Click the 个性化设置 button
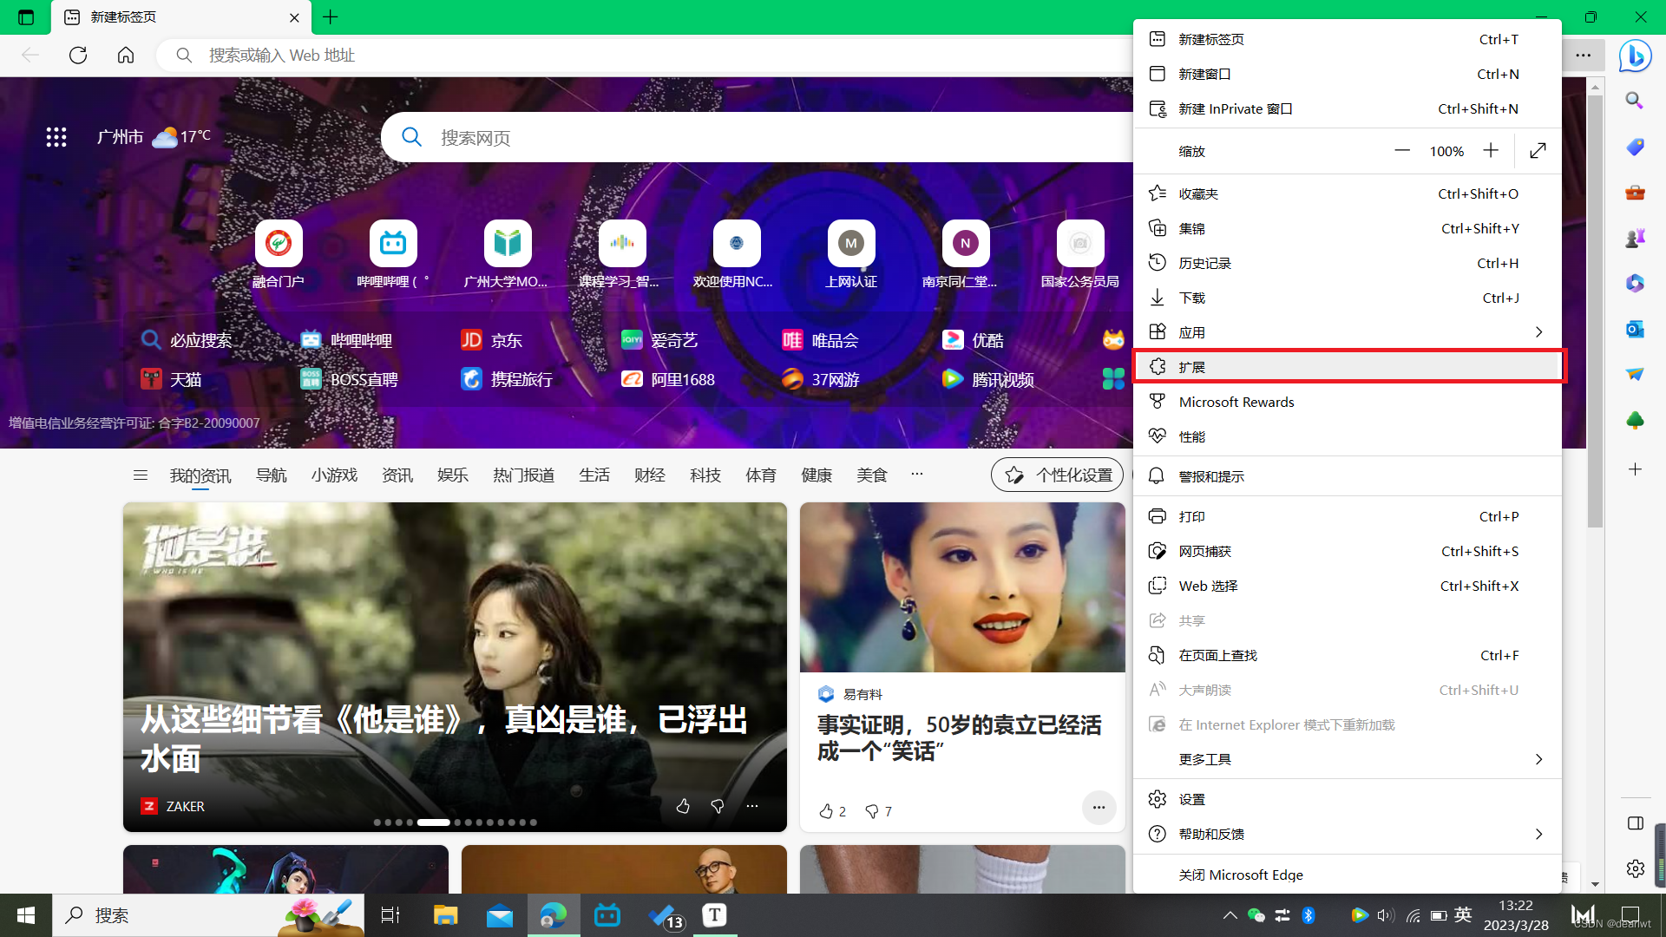Screen dimensions: 1666x937 pyautogui.click(x=1058, y=475)
